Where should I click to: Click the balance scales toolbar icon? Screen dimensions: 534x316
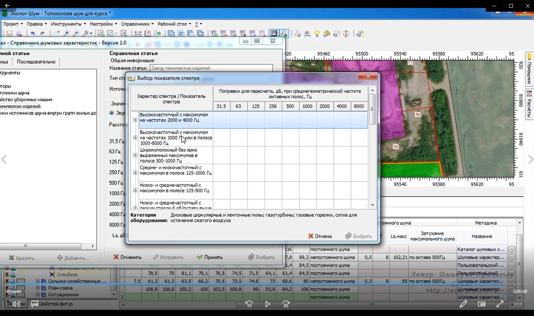346,34
